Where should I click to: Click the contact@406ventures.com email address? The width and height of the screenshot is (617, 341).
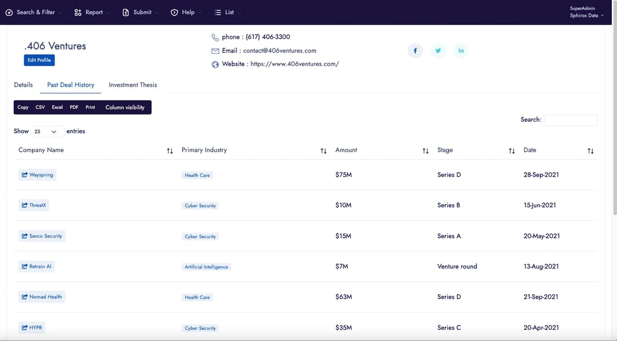coord(280,51)
